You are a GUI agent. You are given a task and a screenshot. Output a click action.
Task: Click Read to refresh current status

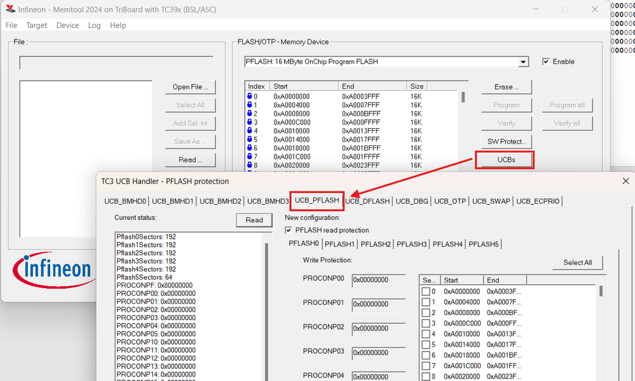pyautogui.click(x=254, y=220)
